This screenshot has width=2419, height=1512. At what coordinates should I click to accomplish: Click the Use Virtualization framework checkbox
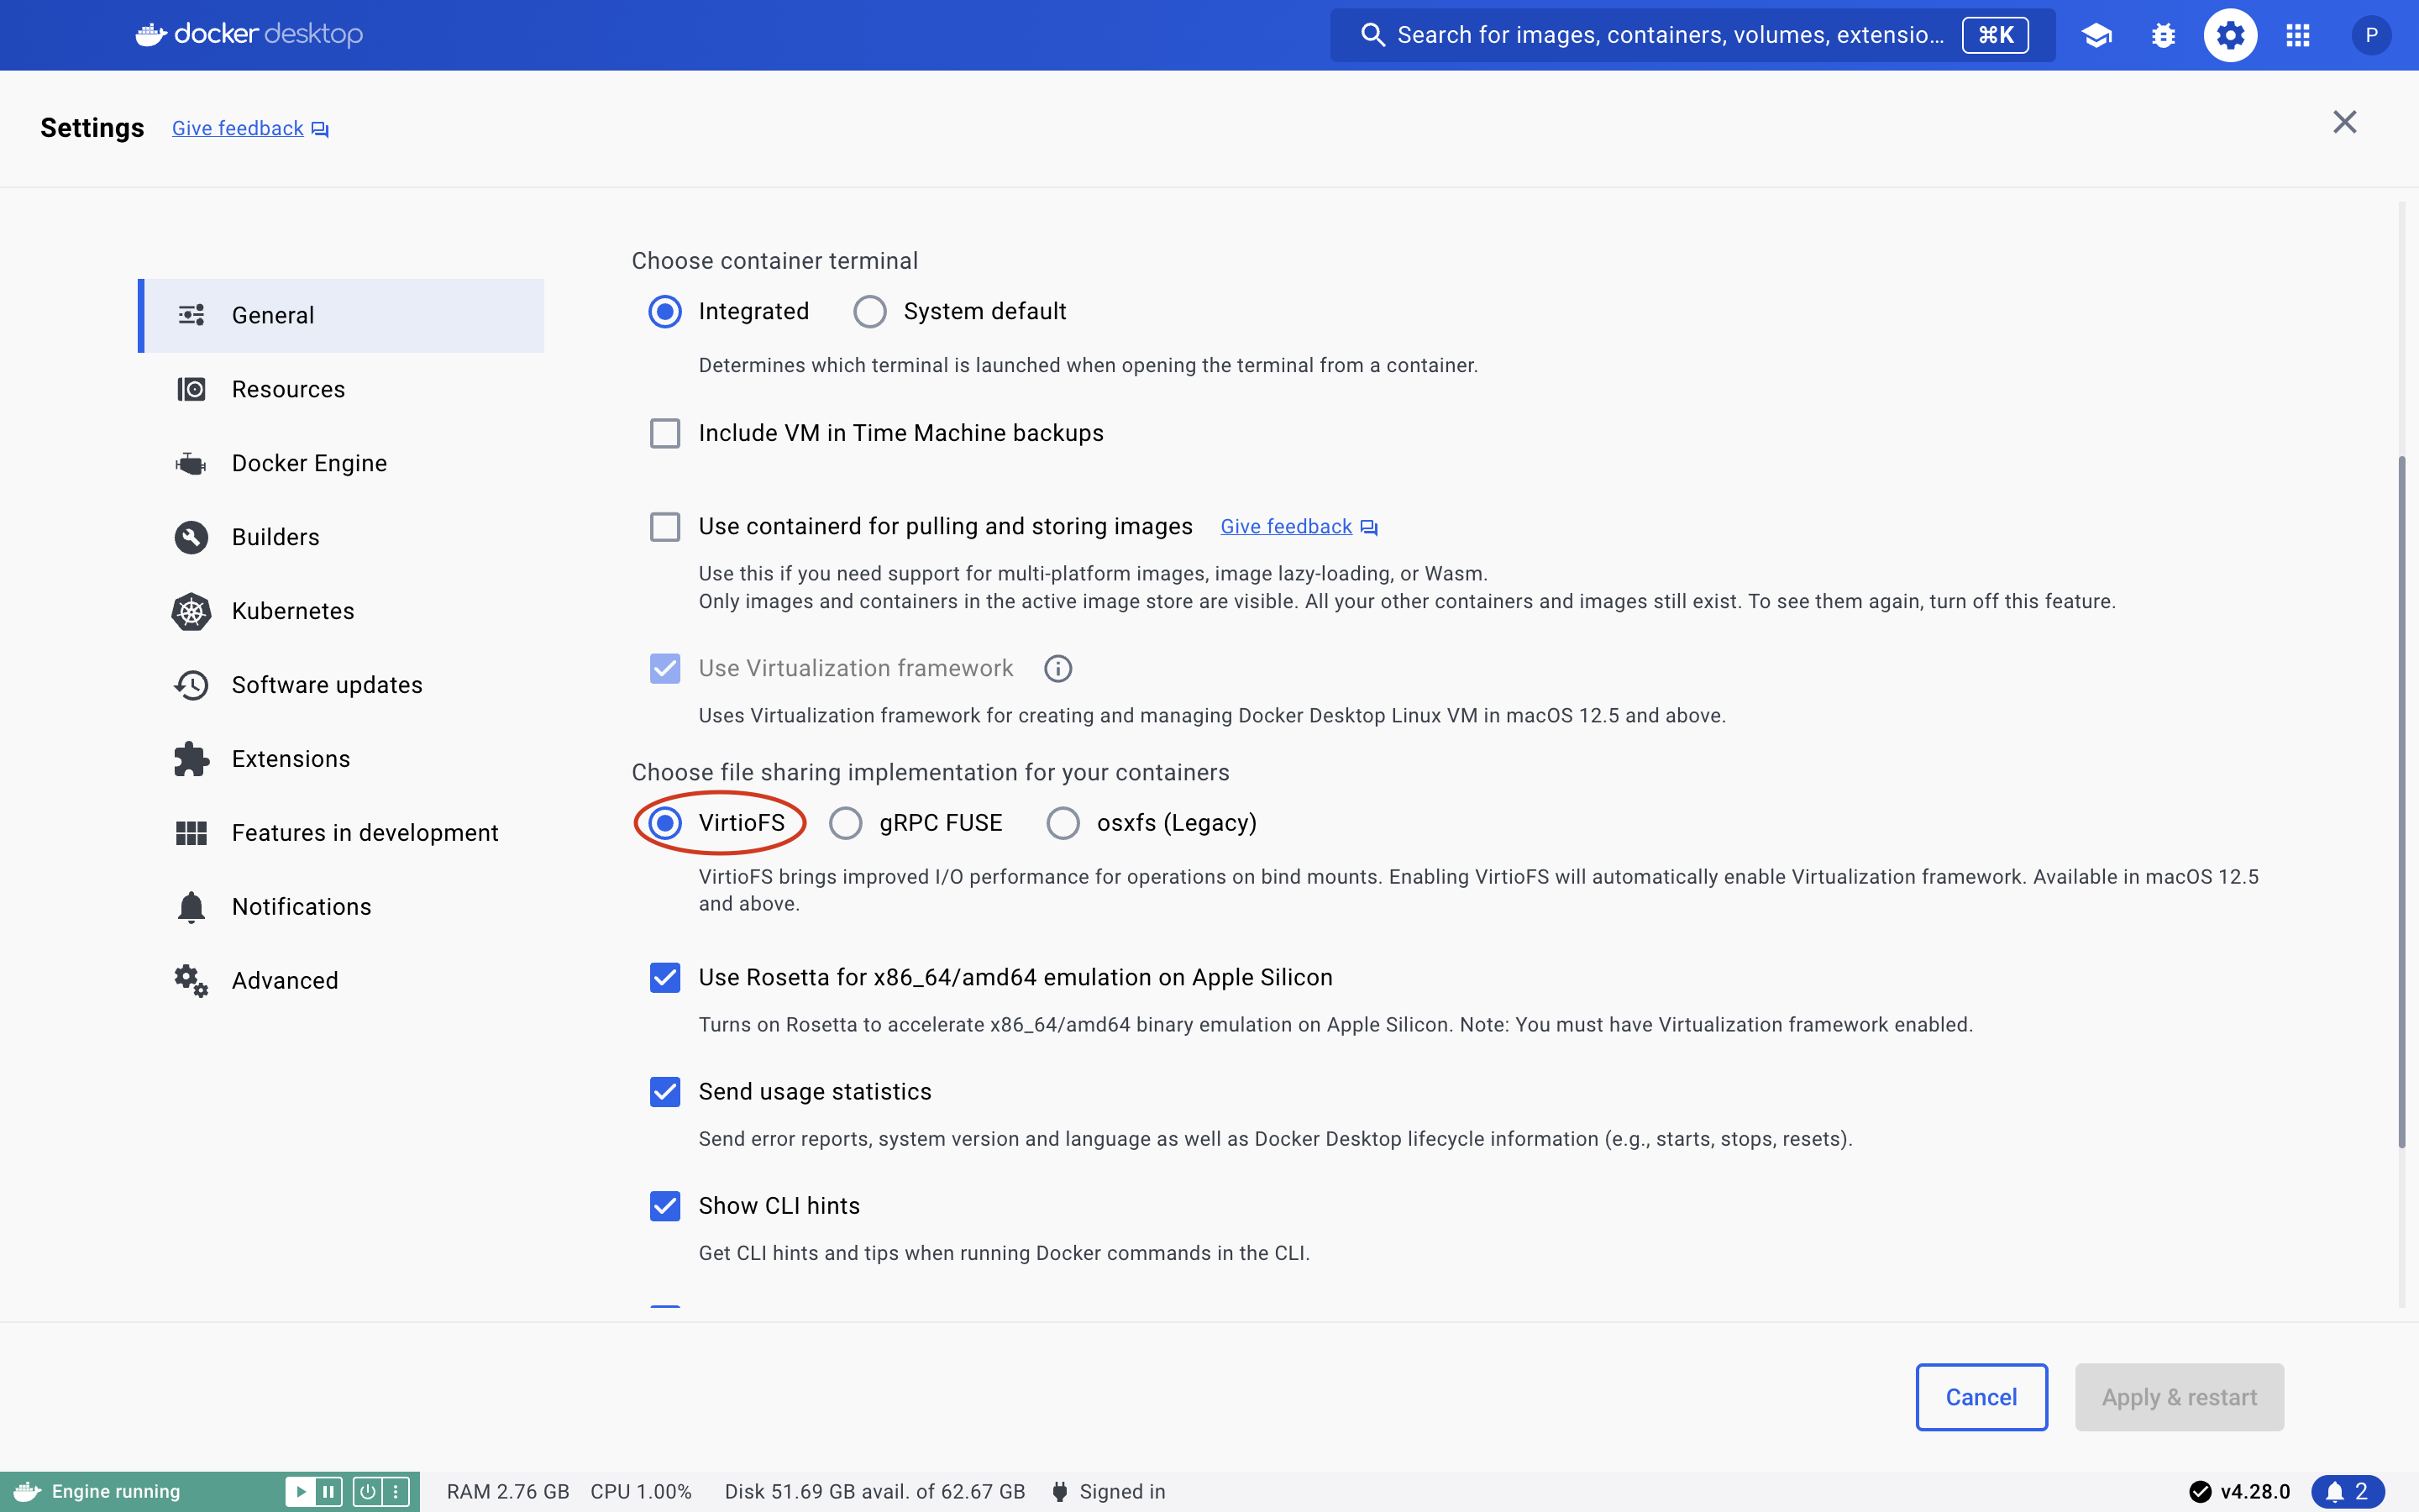pos(664,668)
